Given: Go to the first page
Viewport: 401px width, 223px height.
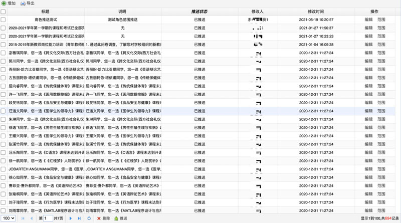Looking at the screenshot, I should click(x=23, y=218).
